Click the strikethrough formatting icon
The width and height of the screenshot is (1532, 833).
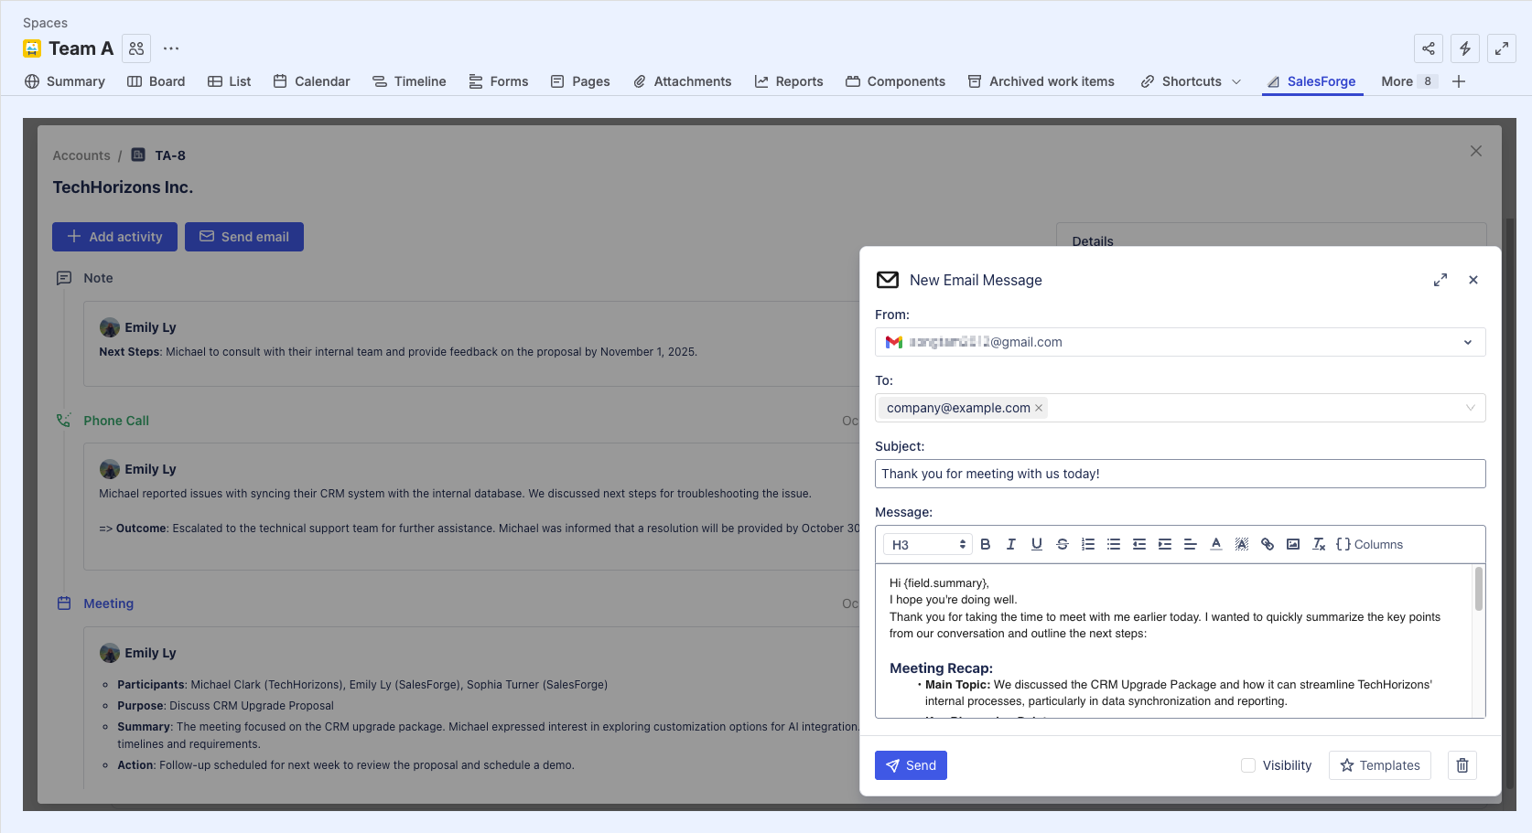coord(1063,544)
